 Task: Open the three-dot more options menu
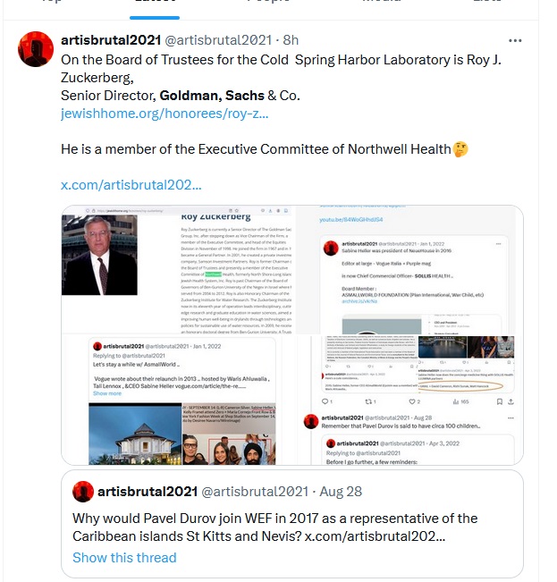tap(515, 40)
